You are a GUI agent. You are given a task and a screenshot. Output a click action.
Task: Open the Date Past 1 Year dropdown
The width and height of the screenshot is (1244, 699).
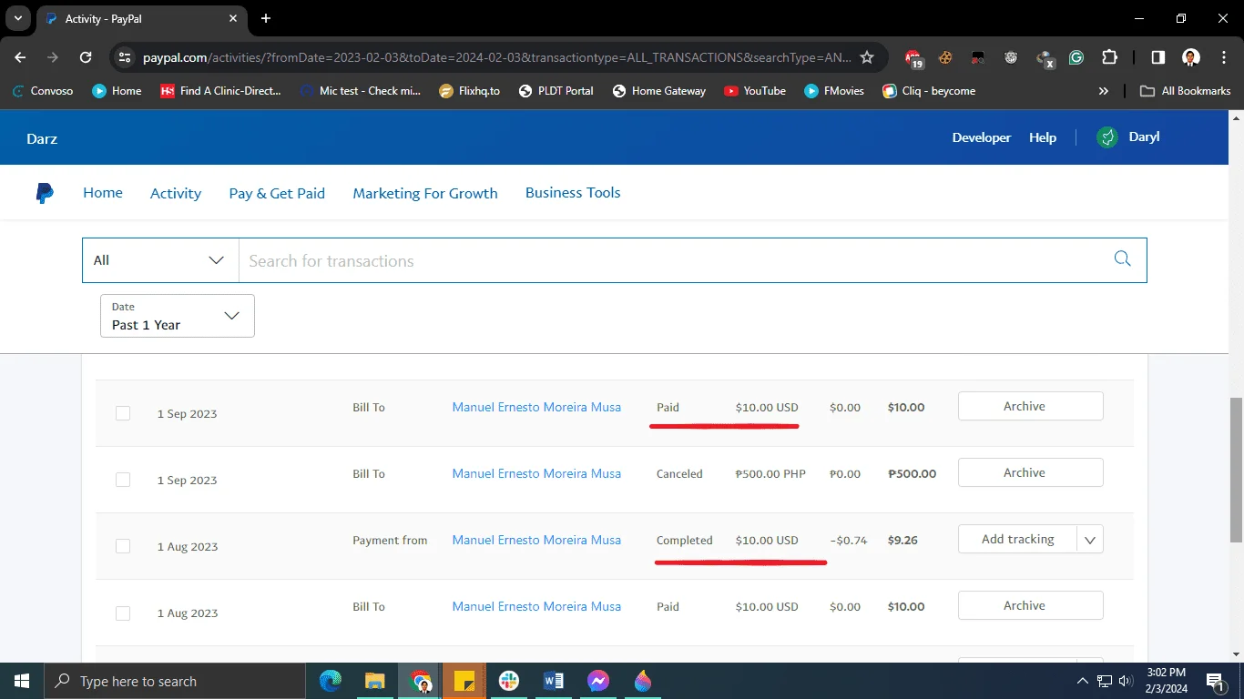pyautogui.click(x=178, y=316)
